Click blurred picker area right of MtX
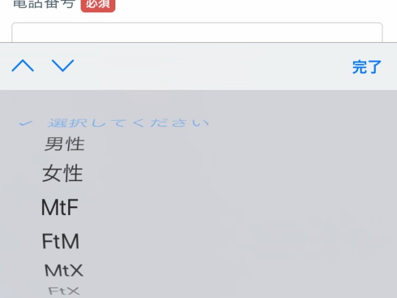 [x=239, y=270]
